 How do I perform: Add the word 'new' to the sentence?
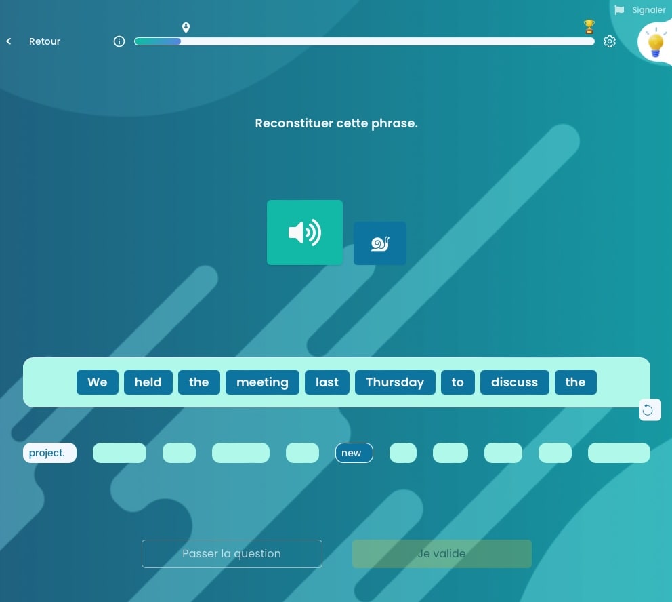pos(354,453)
